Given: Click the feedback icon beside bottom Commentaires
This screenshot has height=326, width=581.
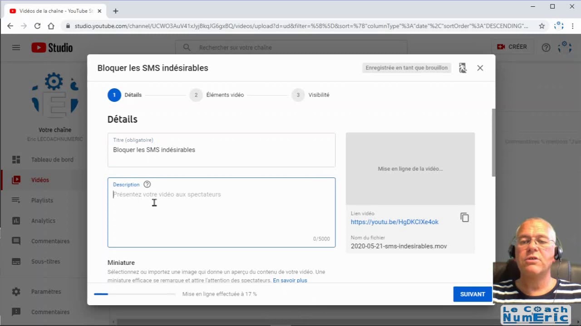Looking at the screenshot, I should pyautogui.click(x=16, y=312).
